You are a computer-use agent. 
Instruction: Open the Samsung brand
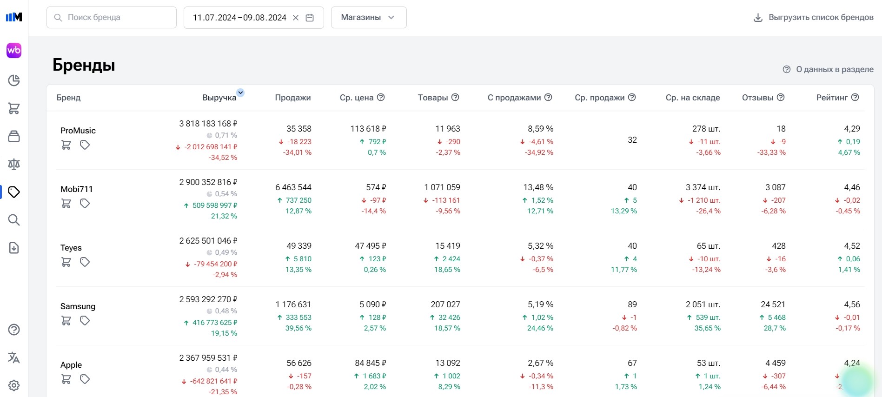click(x=78, y=306)
